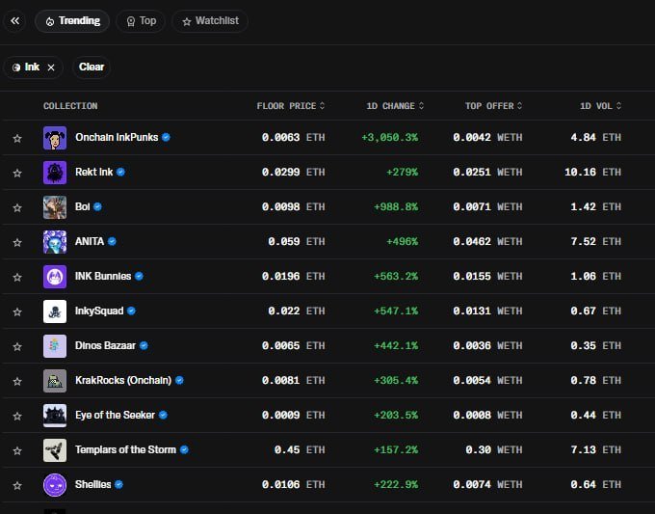Click the 0.0462 WETH top offer
655x514 pixels.
(x=487, y=242)
